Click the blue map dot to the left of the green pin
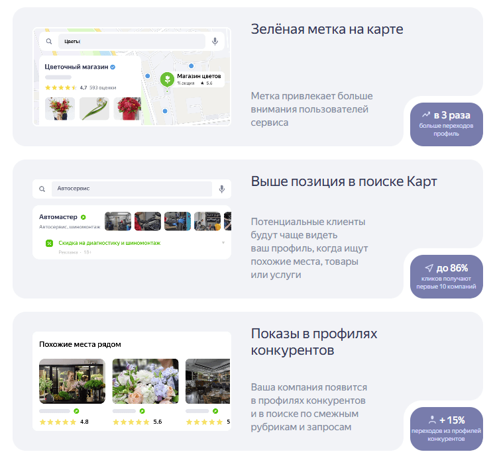This screenshot has height=462, width=495. tap(147, 76)
